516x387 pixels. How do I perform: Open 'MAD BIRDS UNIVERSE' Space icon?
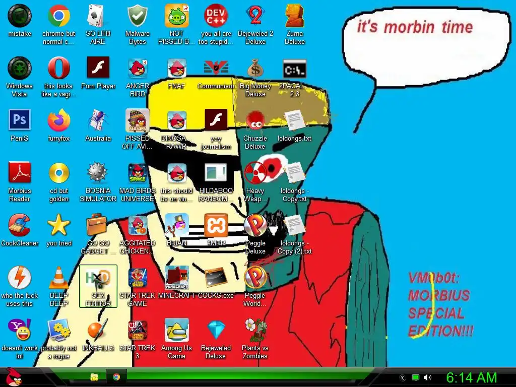pyautogui.click(x=137, y=173)
